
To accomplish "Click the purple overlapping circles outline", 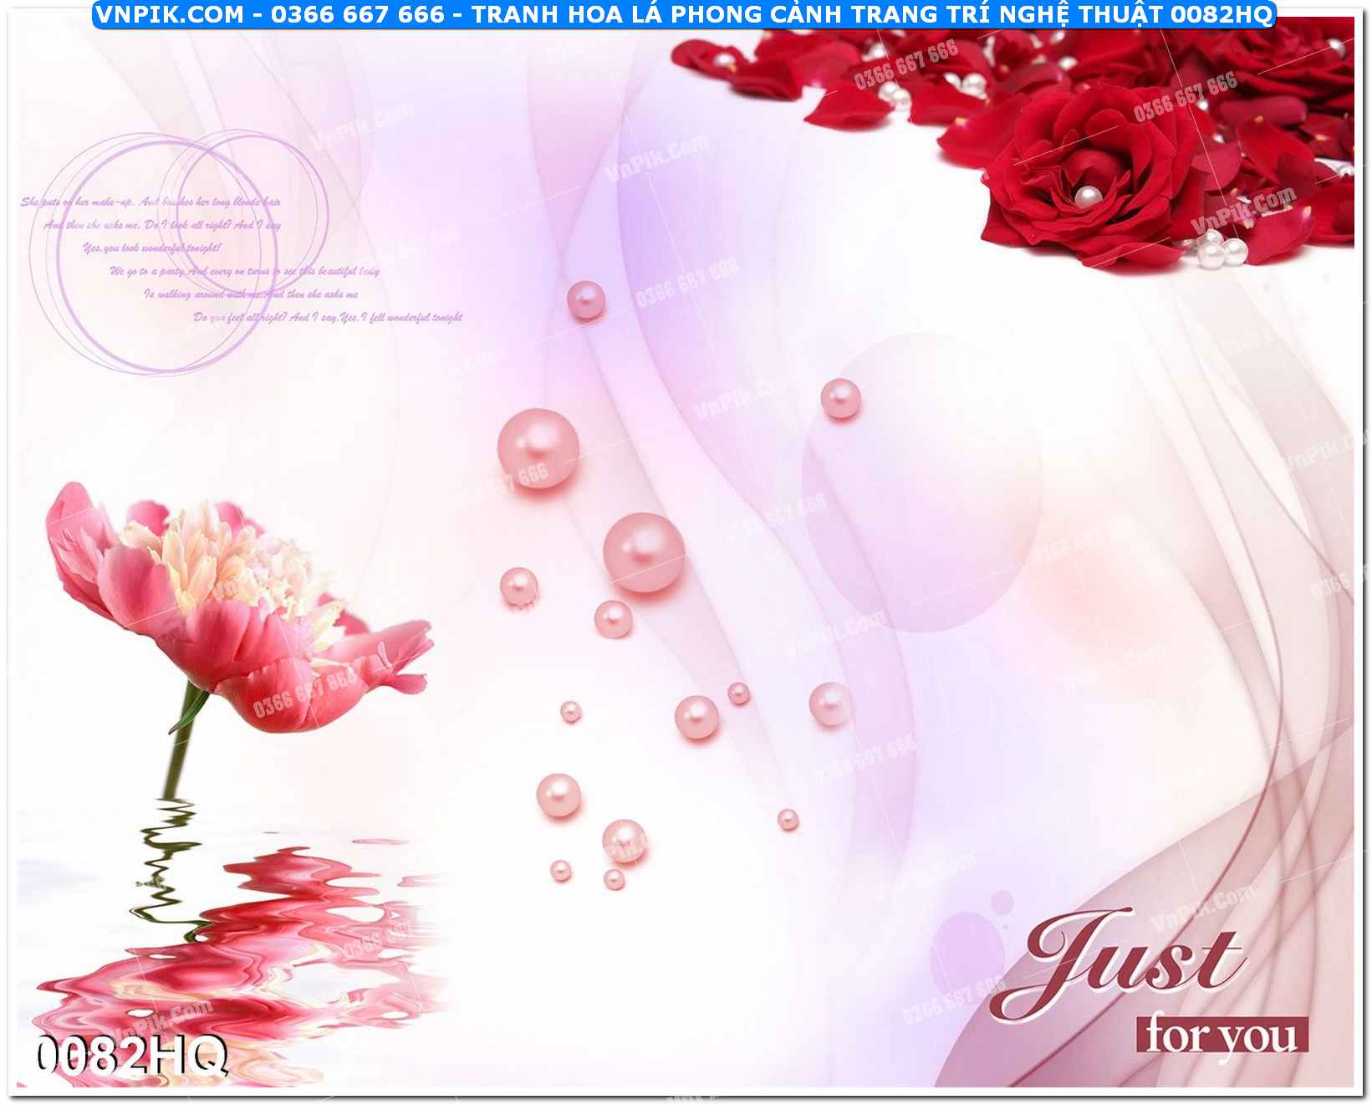I will click(180, 251).
